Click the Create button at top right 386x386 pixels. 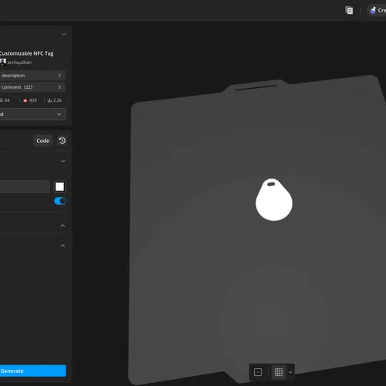(x=377, y=11)
